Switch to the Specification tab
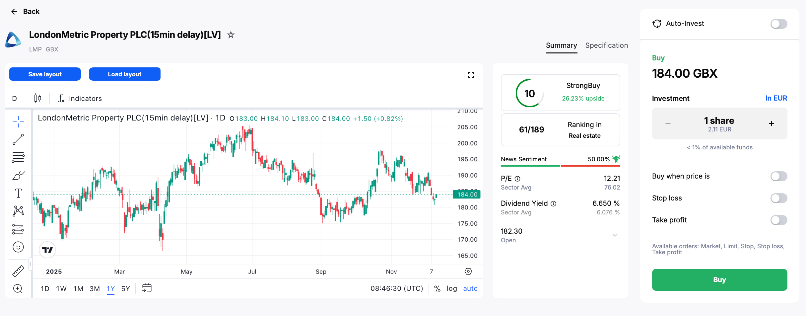Screen dimensions: 806x316 tap(607, 45)
